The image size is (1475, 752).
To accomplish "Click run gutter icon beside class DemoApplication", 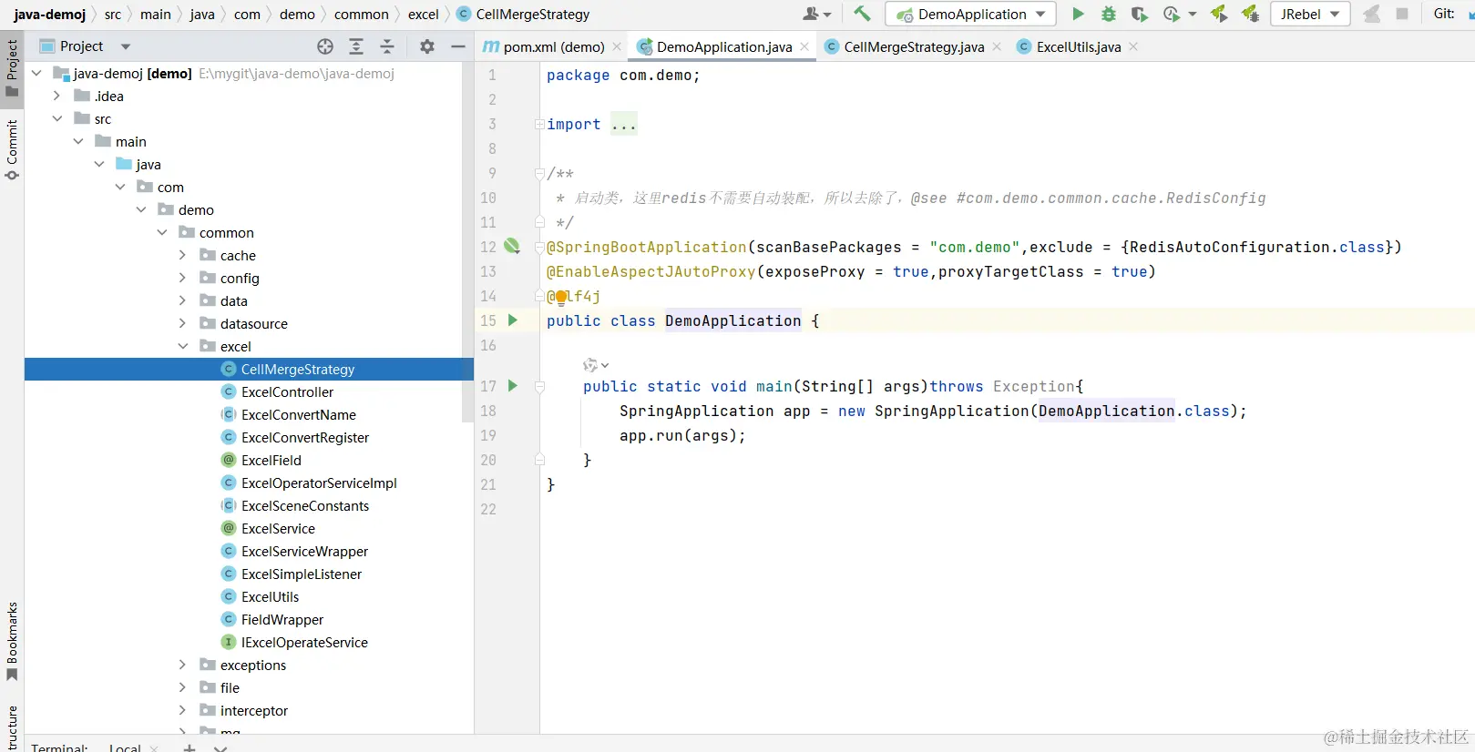I will (x=512, y=320).
